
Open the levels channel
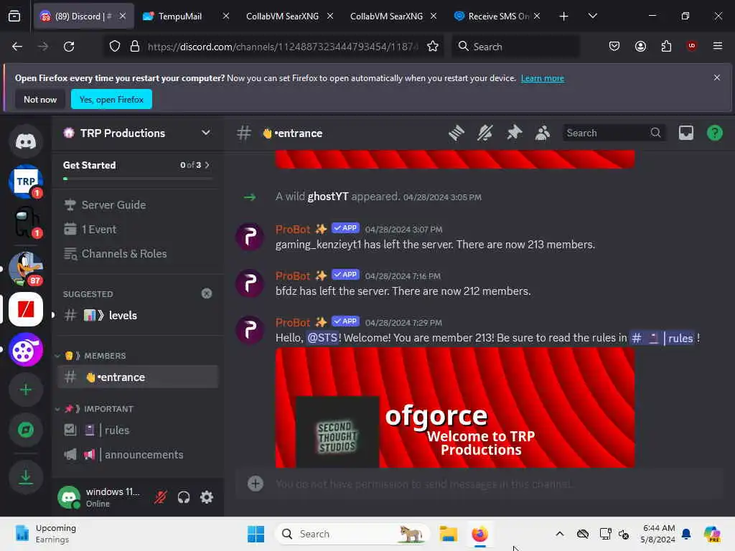tap(136, 316)
